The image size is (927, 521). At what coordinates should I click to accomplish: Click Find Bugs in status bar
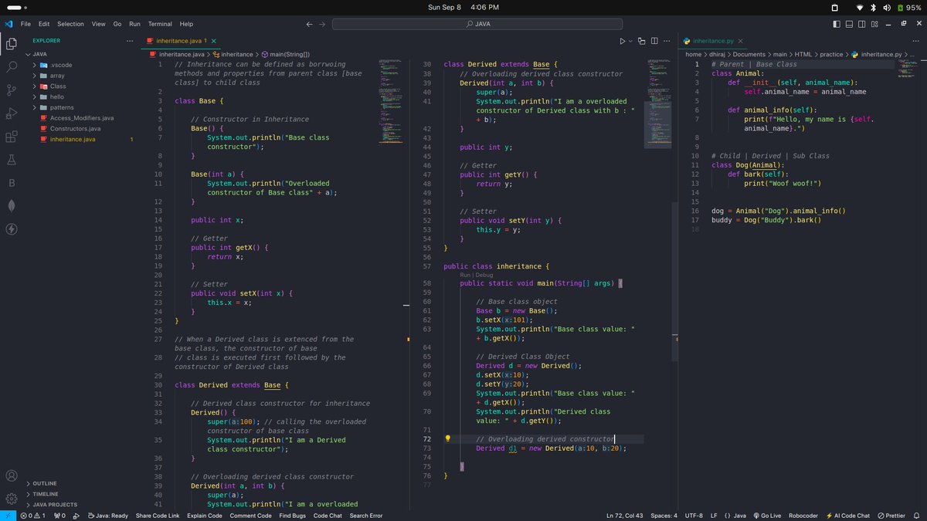293,516
